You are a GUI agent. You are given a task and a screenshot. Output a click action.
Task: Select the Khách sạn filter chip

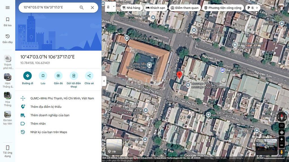coord(156,8)
